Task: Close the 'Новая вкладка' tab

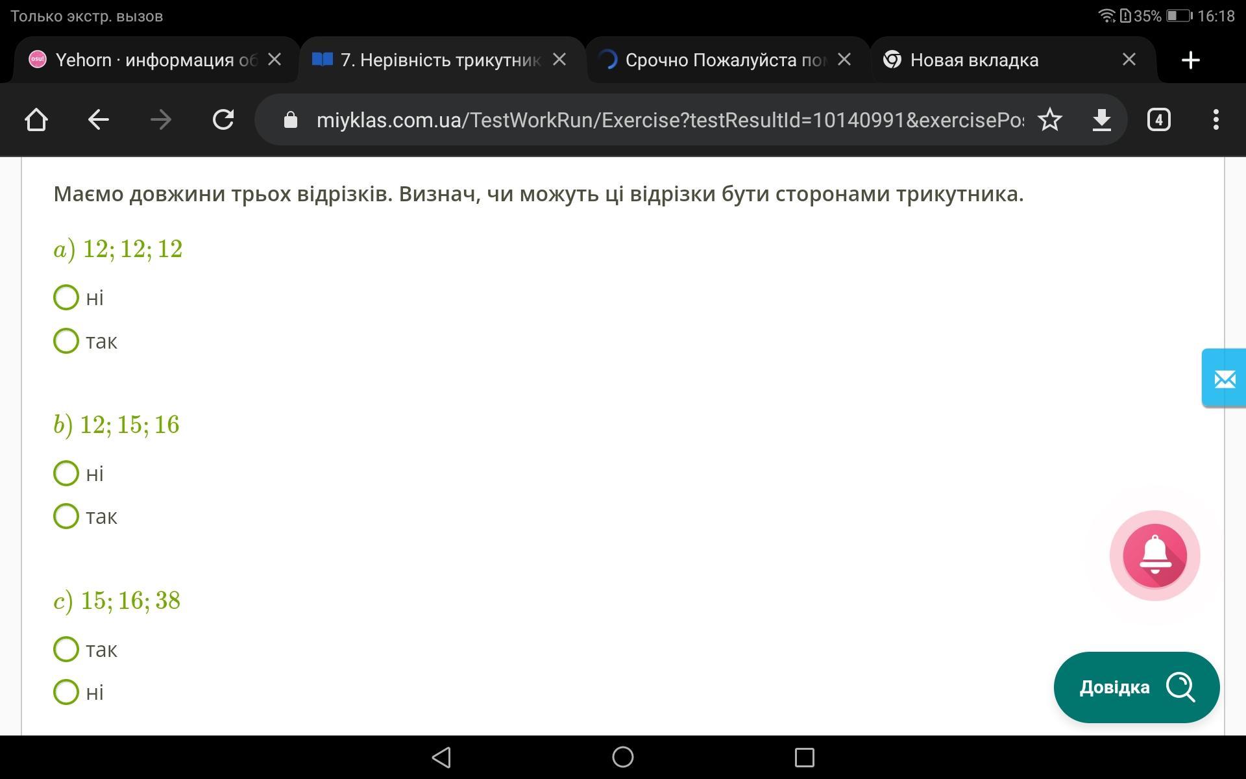Action: (1129, 60)
